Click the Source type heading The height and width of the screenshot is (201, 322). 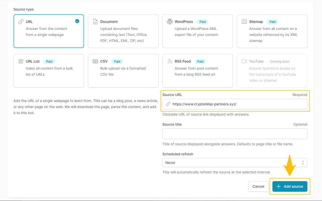point(24,9)
